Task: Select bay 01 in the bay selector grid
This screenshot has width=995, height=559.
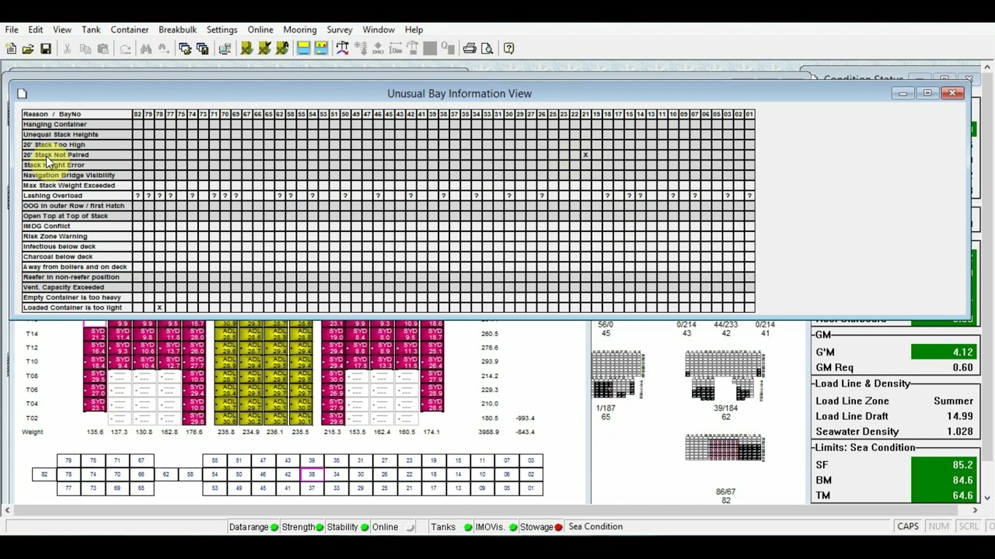Action: tap(531, 488)
